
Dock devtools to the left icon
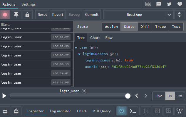[146, 111]
